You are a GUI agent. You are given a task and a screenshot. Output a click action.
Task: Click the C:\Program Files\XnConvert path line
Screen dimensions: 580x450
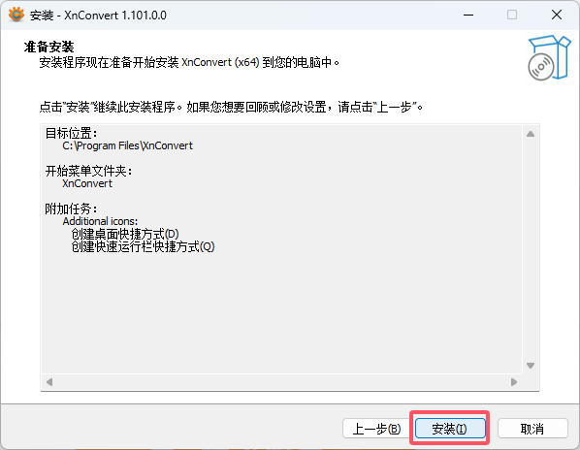128,145
